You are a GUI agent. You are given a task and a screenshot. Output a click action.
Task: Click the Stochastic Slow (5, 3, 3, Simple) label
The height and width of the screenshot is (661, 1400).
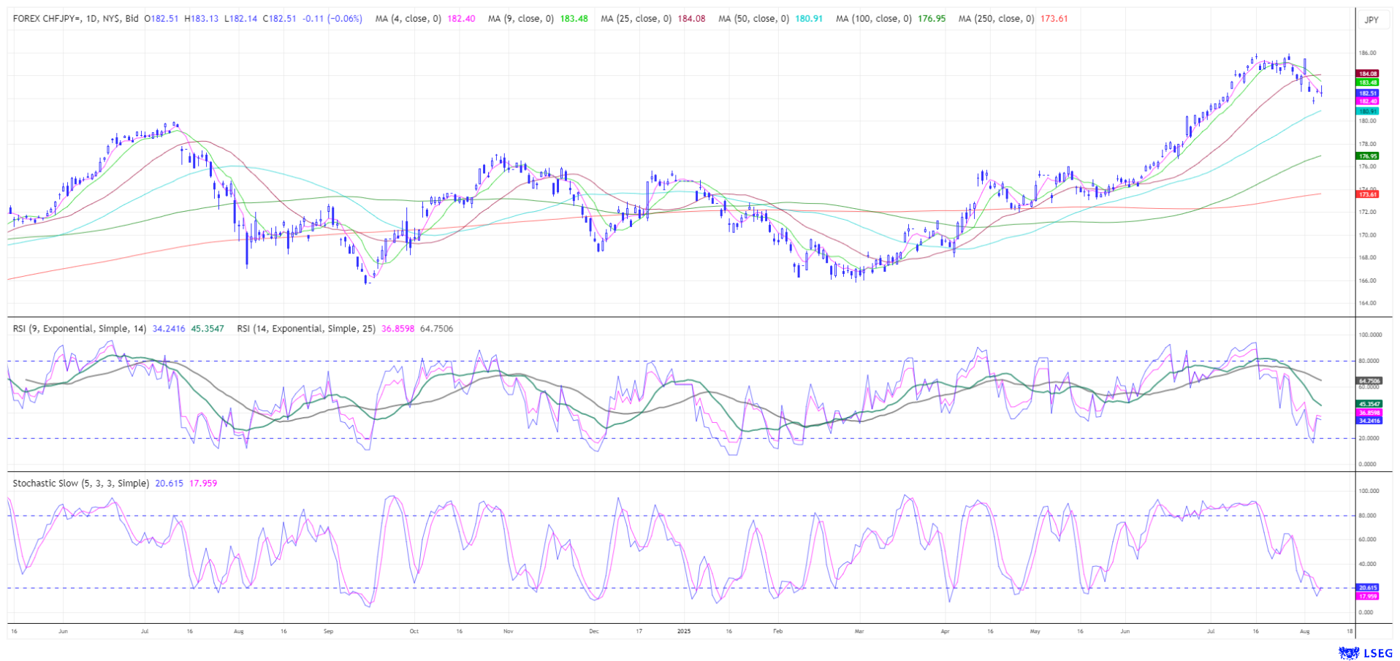pyautogui.click(x=81, y=484)
